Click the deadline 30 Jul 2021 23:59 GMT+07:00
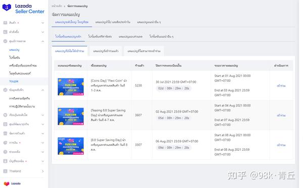303x188 pixels. tap(176, 82)
